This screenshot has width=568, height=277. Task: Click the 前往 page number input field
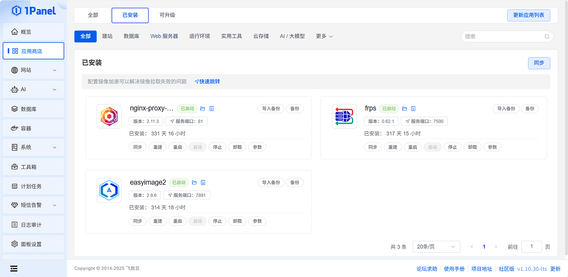pyautogui.click(x=531, y=247)
